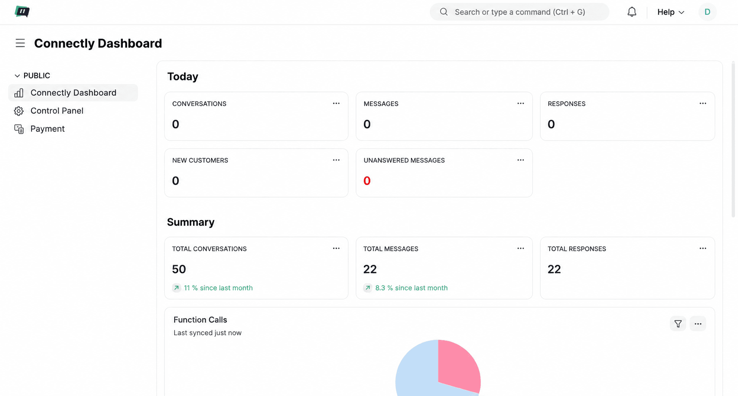Open options menu on Responses card

tap(703, 103)
